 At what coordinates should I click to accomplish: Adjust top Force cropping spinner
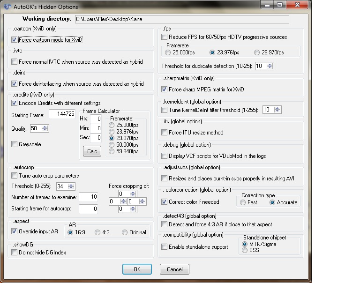133,194
